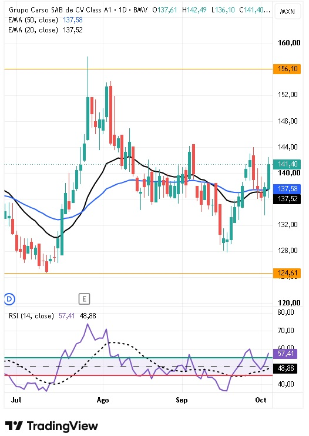Click the 128,00 price scale value
309x436 pixels.
(288, 251)
